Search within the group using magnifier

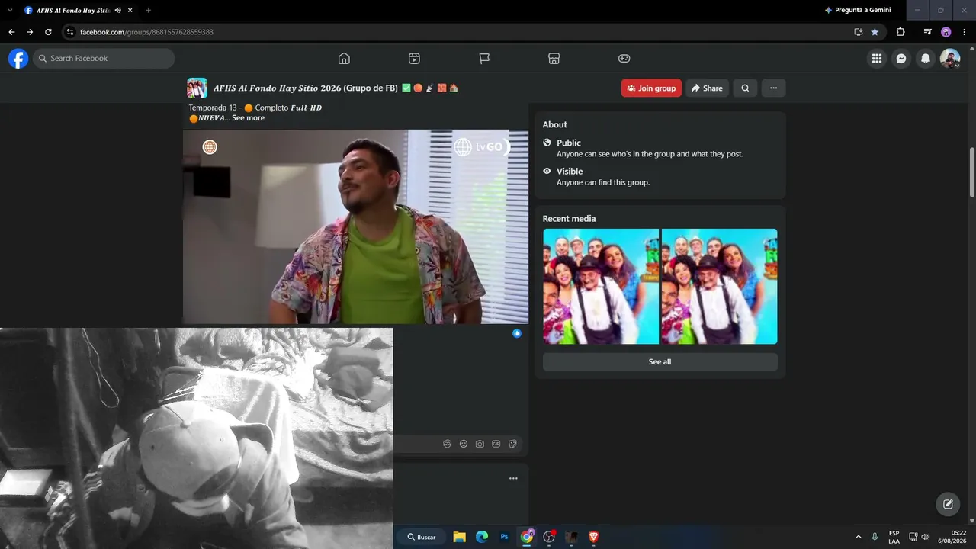(745, 88)
